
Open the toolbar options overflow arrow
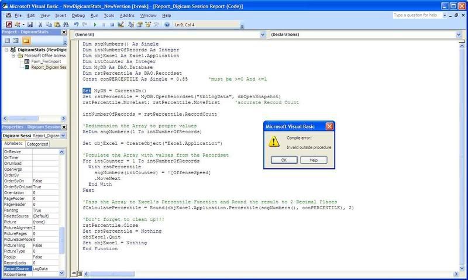point(242,26)
